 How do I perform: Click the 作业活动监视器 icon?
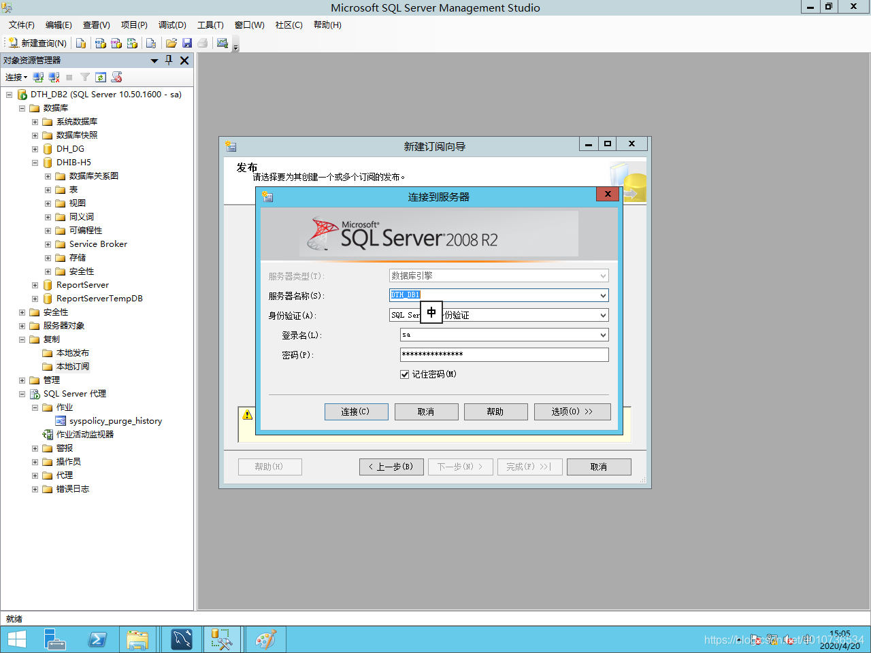[48, 435]
